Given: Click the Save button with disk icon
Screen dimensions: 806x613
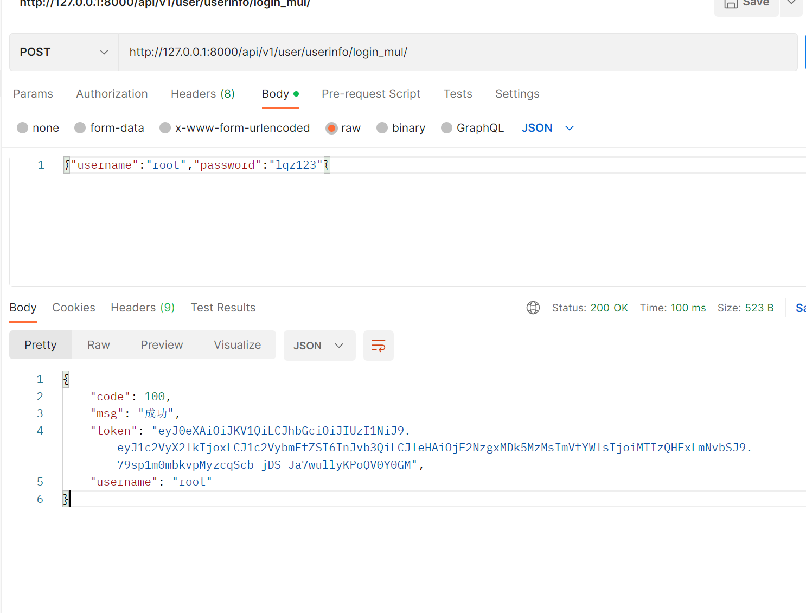Looking at the screenshot, I should (746, 5).
